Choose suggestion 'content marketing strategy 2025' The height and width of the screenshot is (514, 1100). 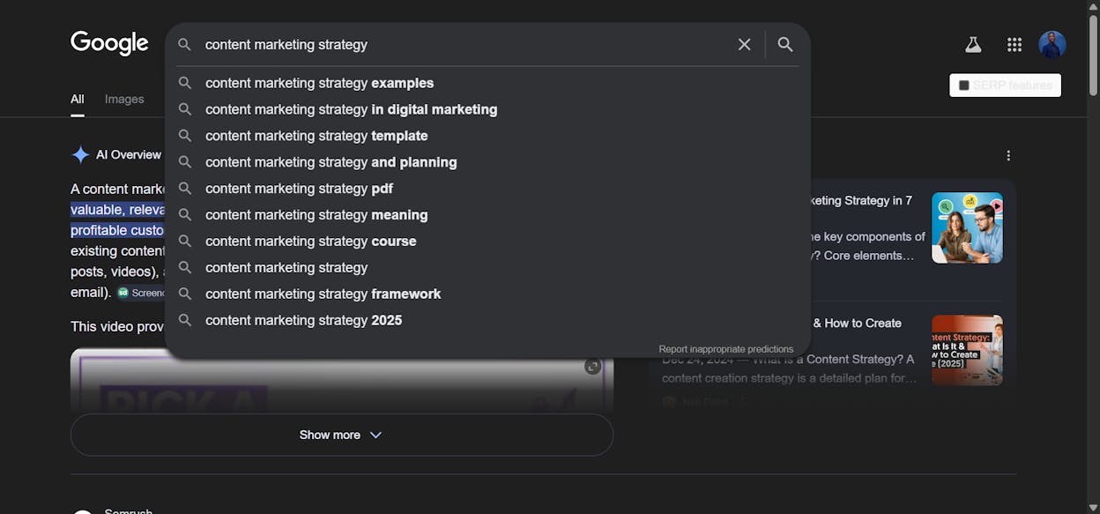pyautogui.click(x=487, y=320)
